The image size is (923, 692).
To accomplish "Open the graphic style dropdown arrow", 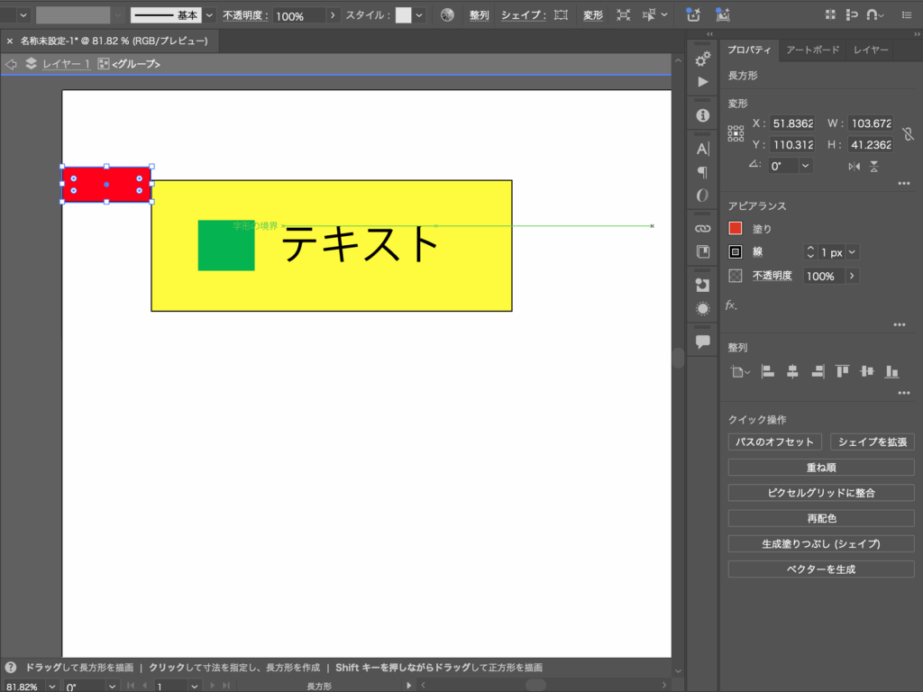I will click(x=419, y=15).
